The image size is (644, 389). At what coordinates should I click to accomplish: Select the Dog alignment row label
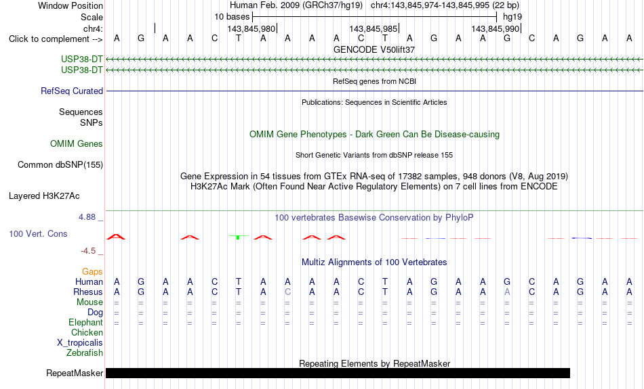(x=95, y=313)
